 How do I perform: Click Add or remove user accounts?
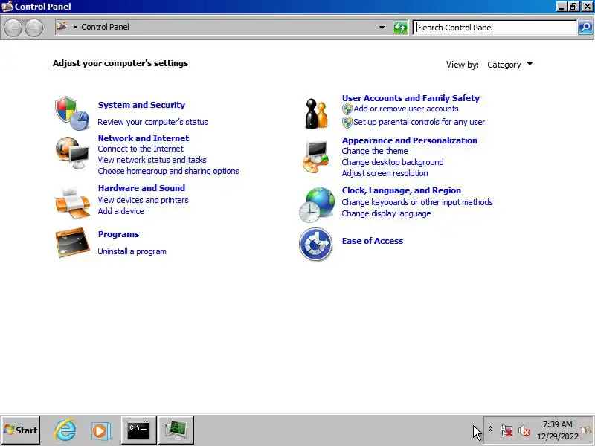pyautogui.click(x=406, y=109)
